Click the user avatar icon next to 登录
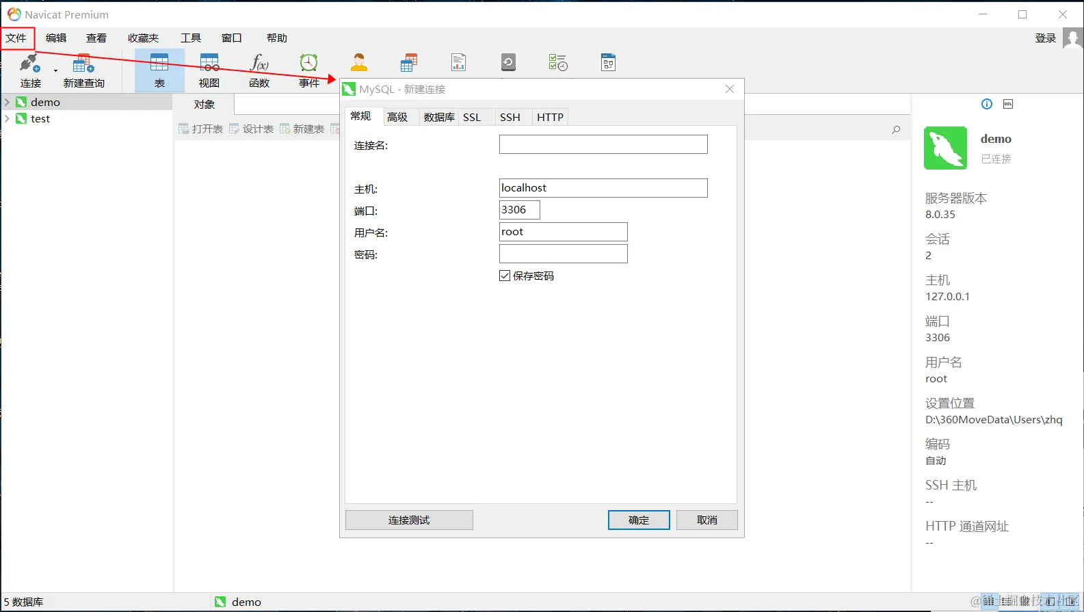The height and width of the screenshot is (612, 1084). (x=1073, y=38)
